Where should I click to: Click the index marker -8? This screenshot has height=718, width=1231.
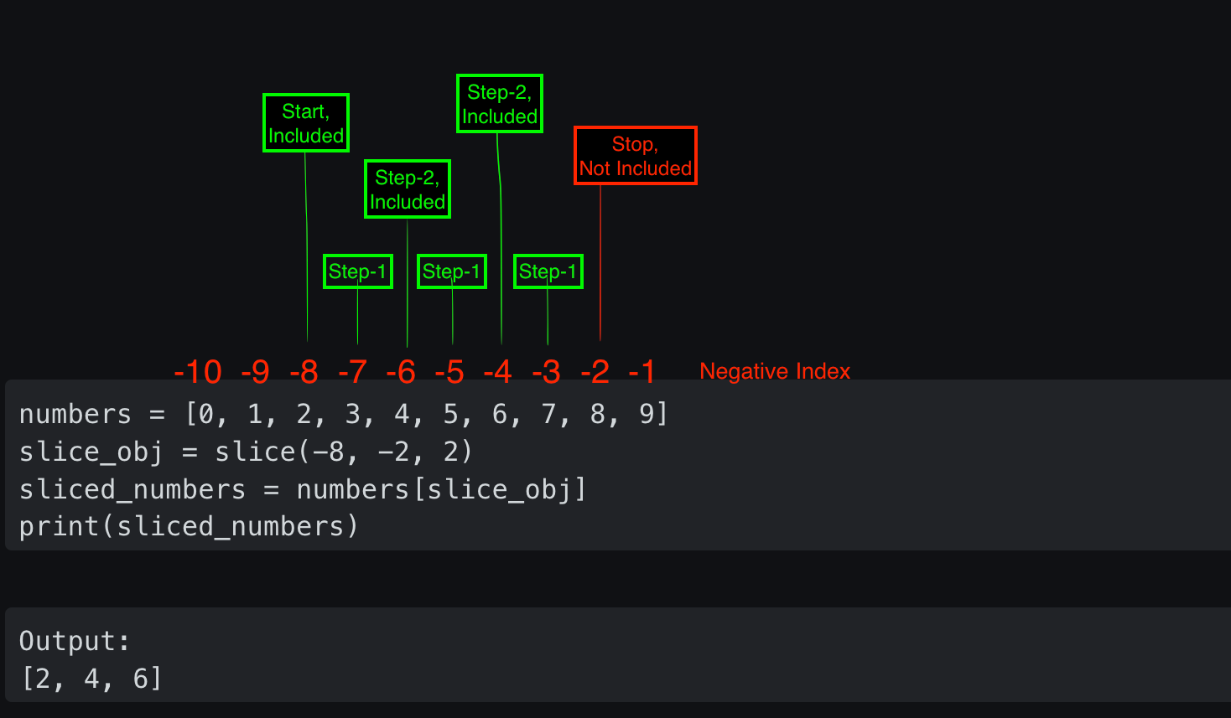(305, 371)
